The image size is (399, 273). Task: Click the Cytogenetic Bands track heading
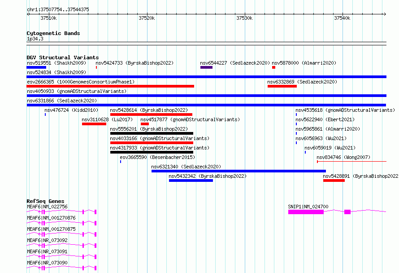coord(53,33)
